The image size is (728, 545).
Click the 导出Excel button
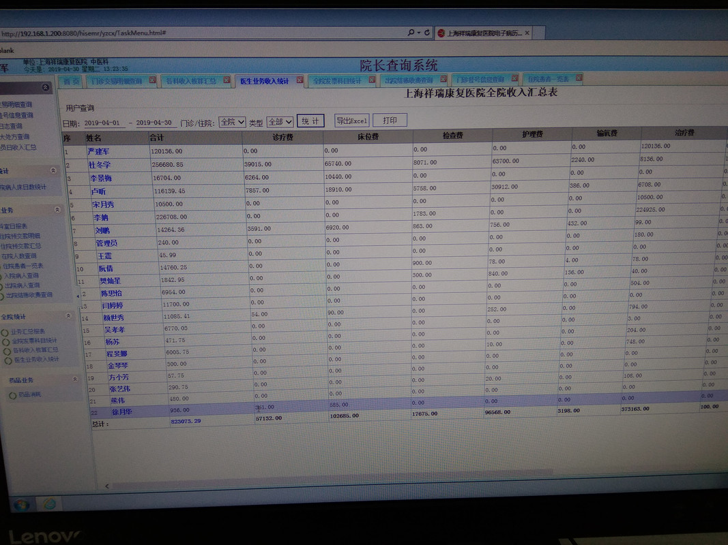tap(351, 121)
